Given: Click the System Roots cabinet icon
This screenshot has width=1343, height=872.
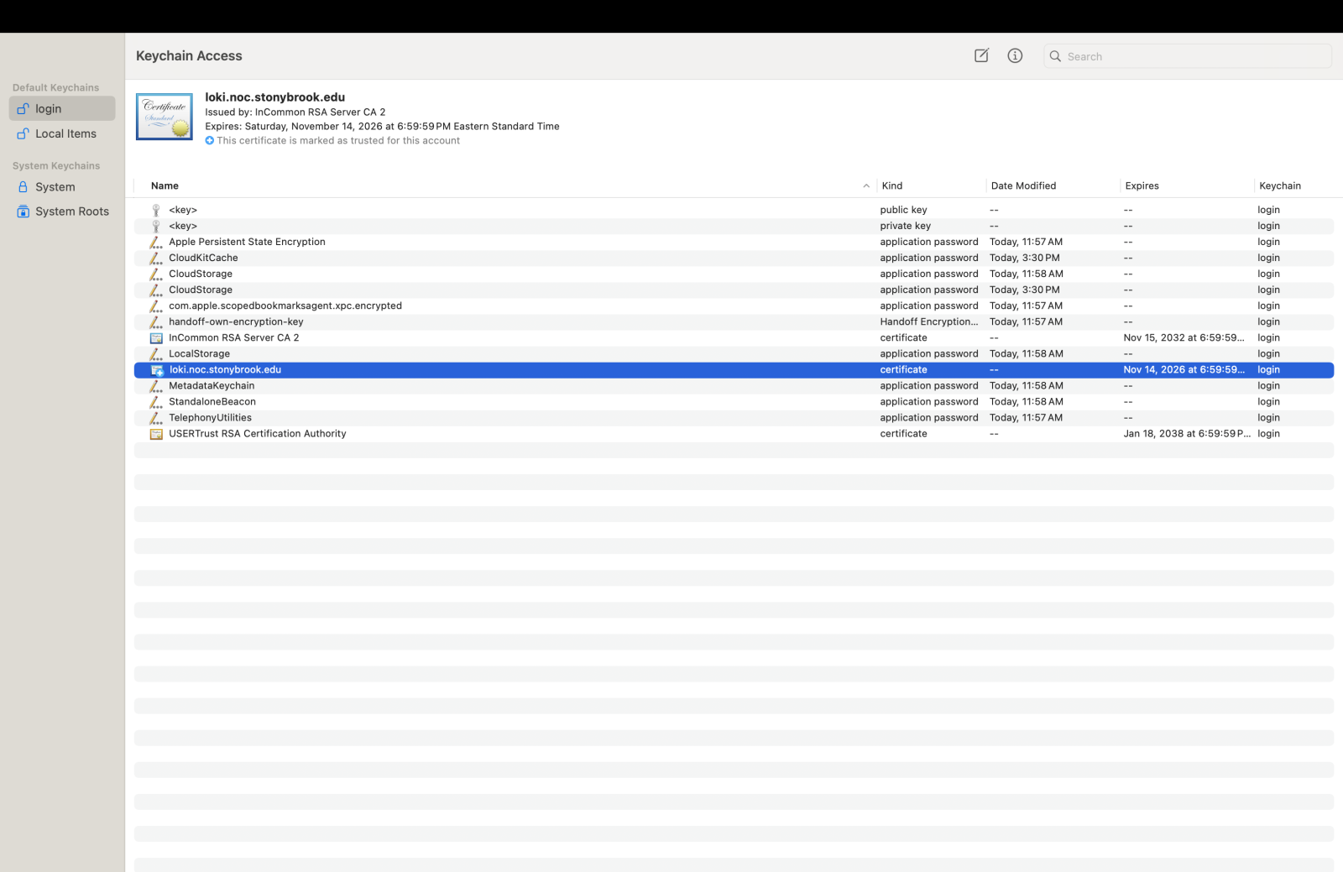Looking at the screenshot, I should coord(24,211).
